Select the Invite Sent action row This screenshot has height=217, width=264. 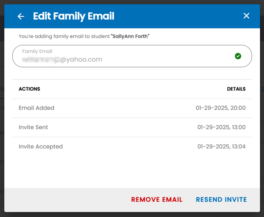click(x=132, y=127)
